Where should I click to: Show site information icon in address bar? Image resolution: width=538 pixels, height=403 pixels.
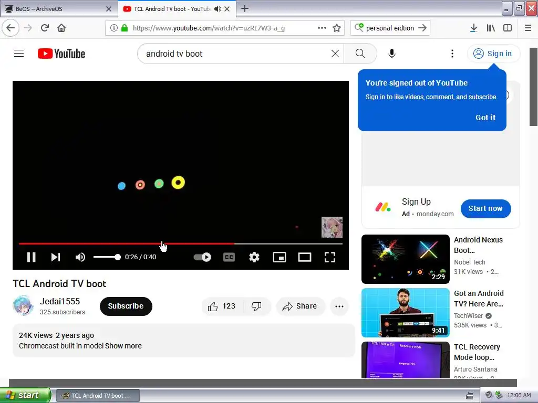click(x=114, y=28)
